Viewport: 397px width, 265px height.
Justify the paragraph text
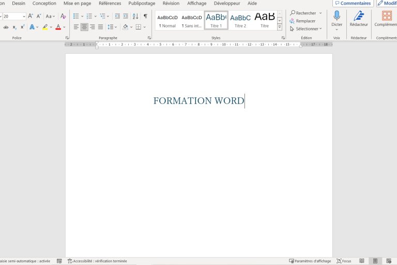tap(100, 27)
